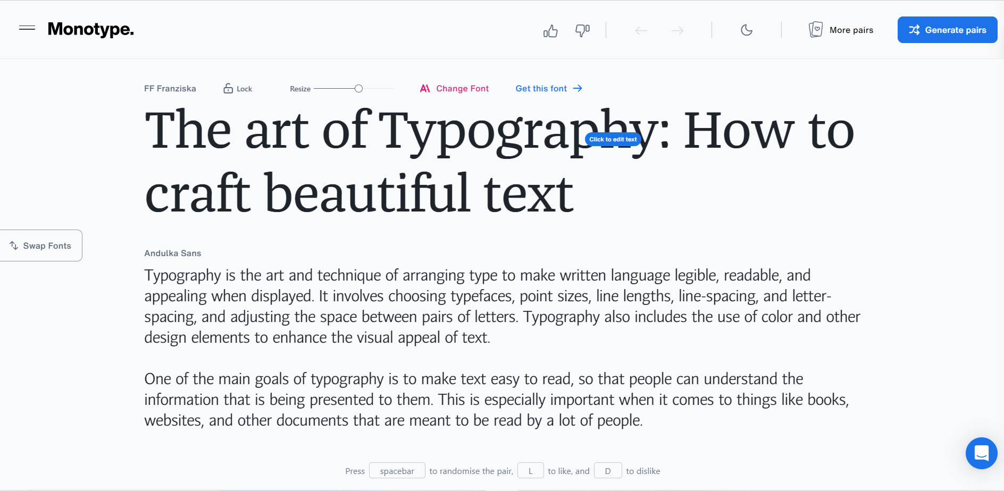Go forward to the next font pair
1004x491 pixels.
click(x=676, y=30)
